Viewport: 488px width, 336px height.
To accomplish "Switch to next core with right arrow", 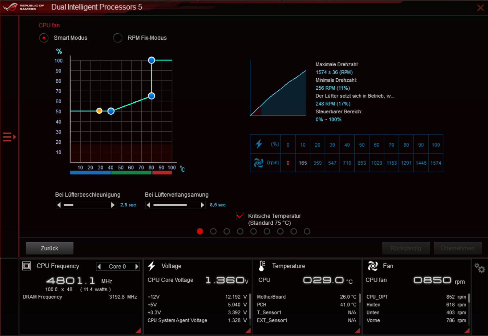I will tap(137, 266).
